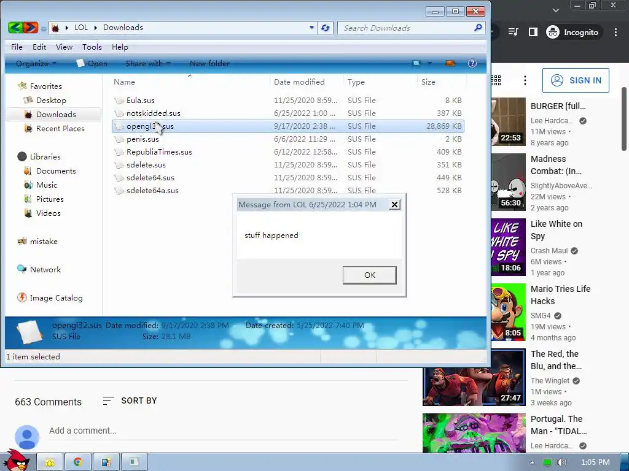Toggle the preview pane icon in Explorer

[x=450, y=63]
